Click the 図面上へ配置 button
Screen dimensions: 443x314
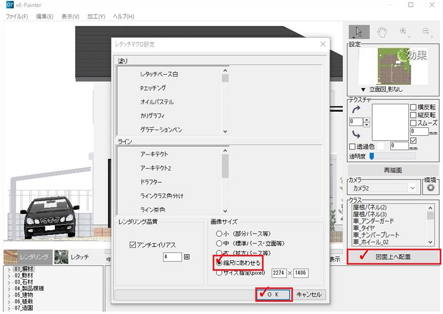[x=393, y=256]
